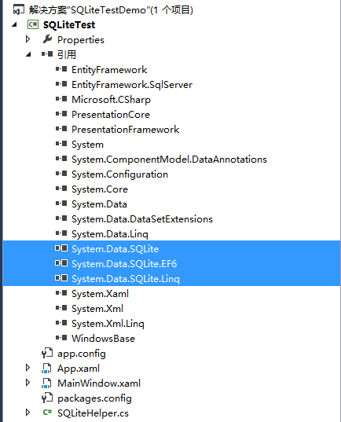Expand the Properties node

[x=27, y=39]
